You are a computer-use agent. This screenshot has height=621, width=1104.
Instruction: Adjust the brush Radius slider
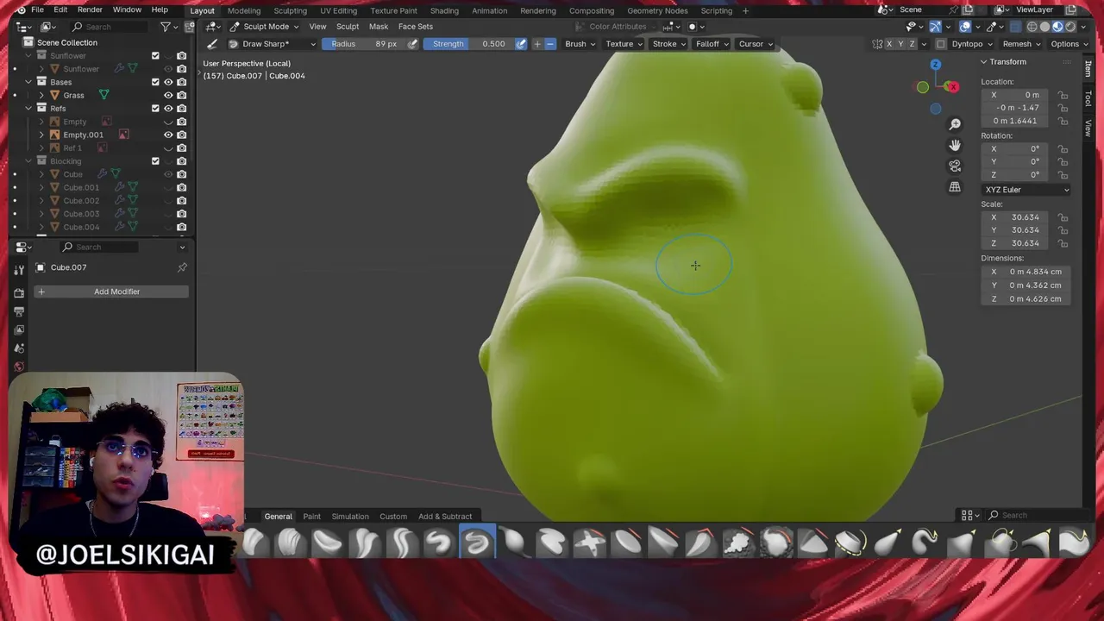coord(363,44)
